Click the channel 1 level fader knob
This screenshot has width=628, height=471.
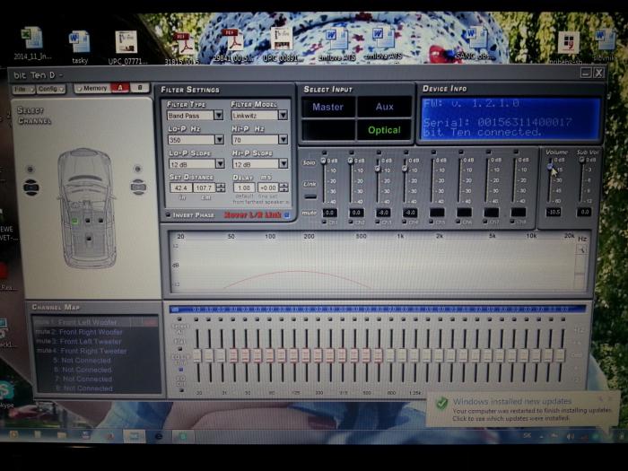click(x=324, y=161)
